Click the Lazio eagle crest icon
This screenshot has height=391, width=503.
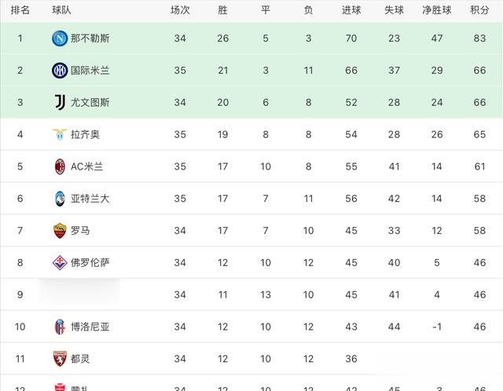point(60,134)
